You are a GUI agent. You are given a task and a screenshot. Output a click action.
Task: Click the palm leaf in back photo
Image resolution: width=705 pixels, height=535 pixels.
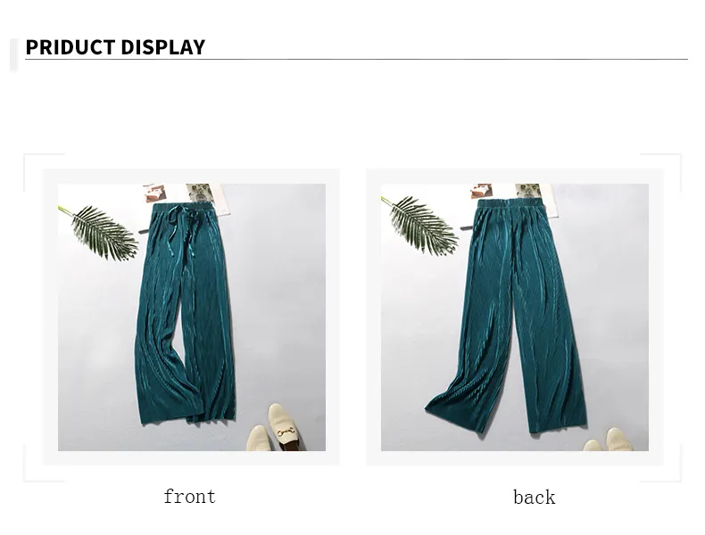pyautogui.click(x=420, y=224)
